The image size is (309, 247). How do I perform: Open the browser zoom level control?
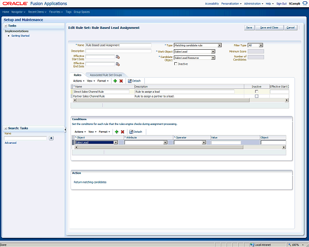coord(296,245)
